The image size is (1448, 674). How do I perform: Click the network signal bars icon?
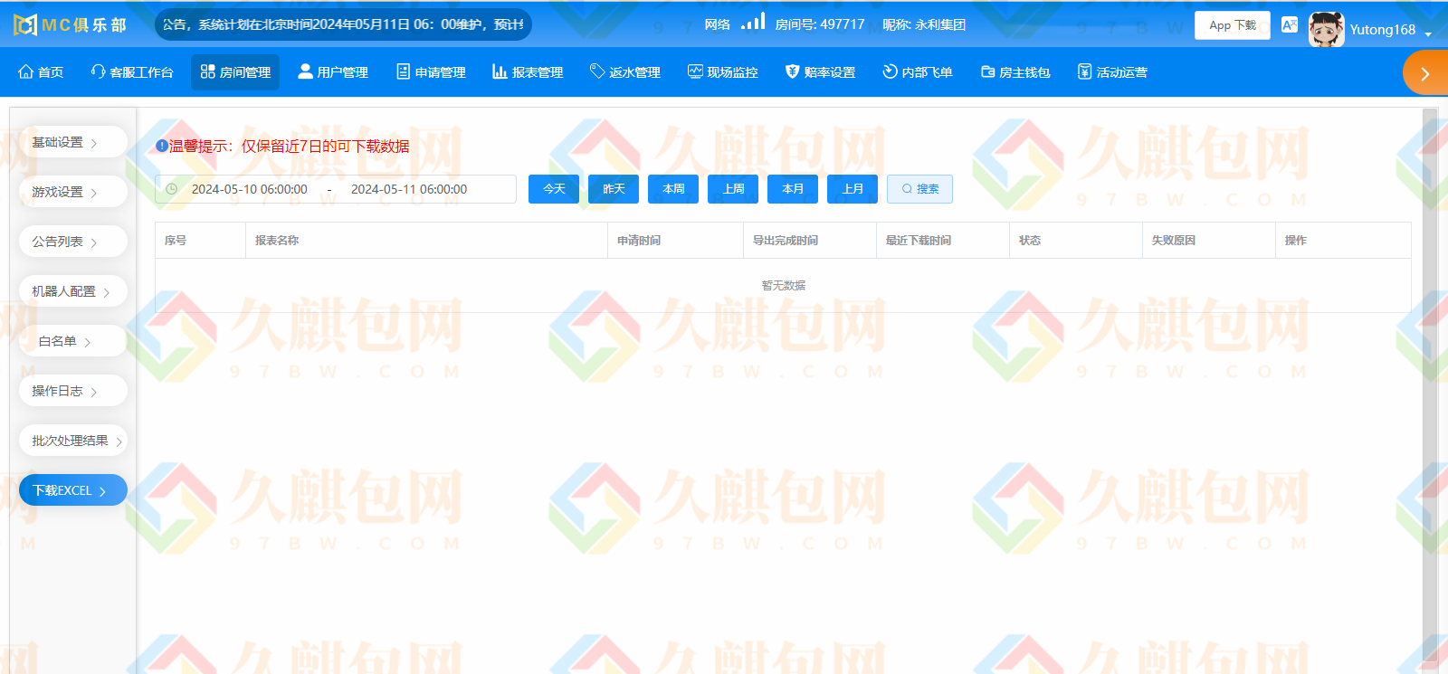pyautogui.click(x=753, y=22)
